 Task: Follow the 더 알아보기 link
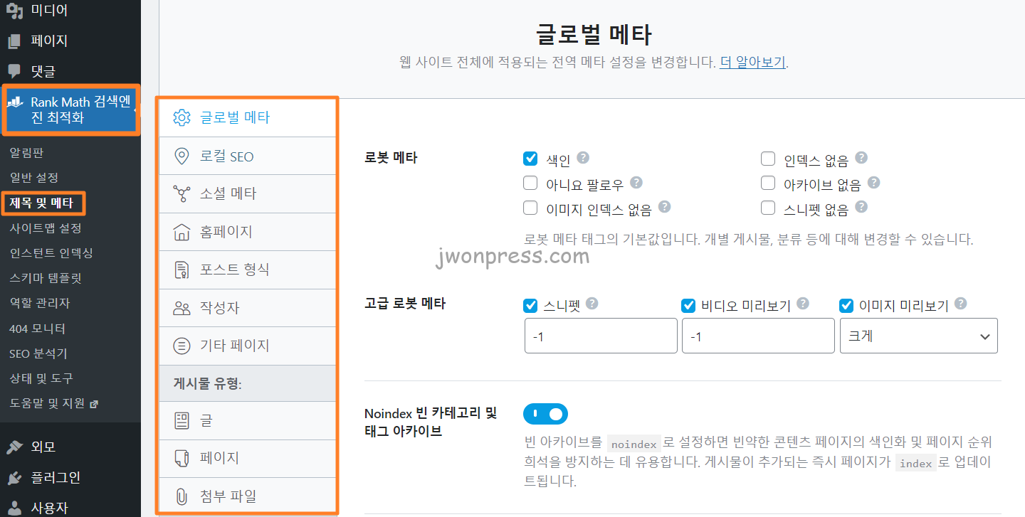click(753, 62)
